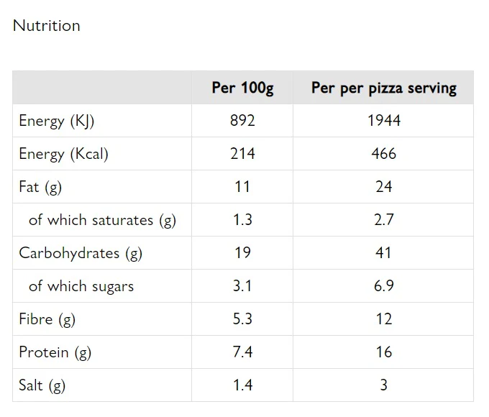
Task: Select the Per per pizza serving header
Action: point(383,88)
